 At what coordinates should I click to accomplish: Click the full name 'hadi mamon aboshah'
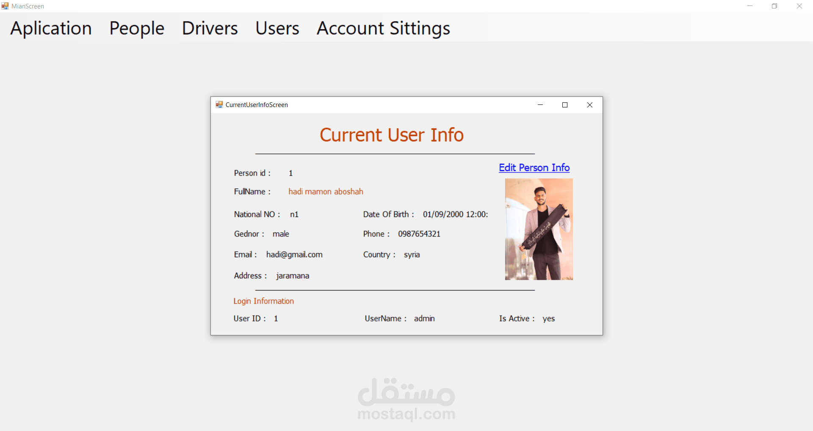click(x=326, y=192)
